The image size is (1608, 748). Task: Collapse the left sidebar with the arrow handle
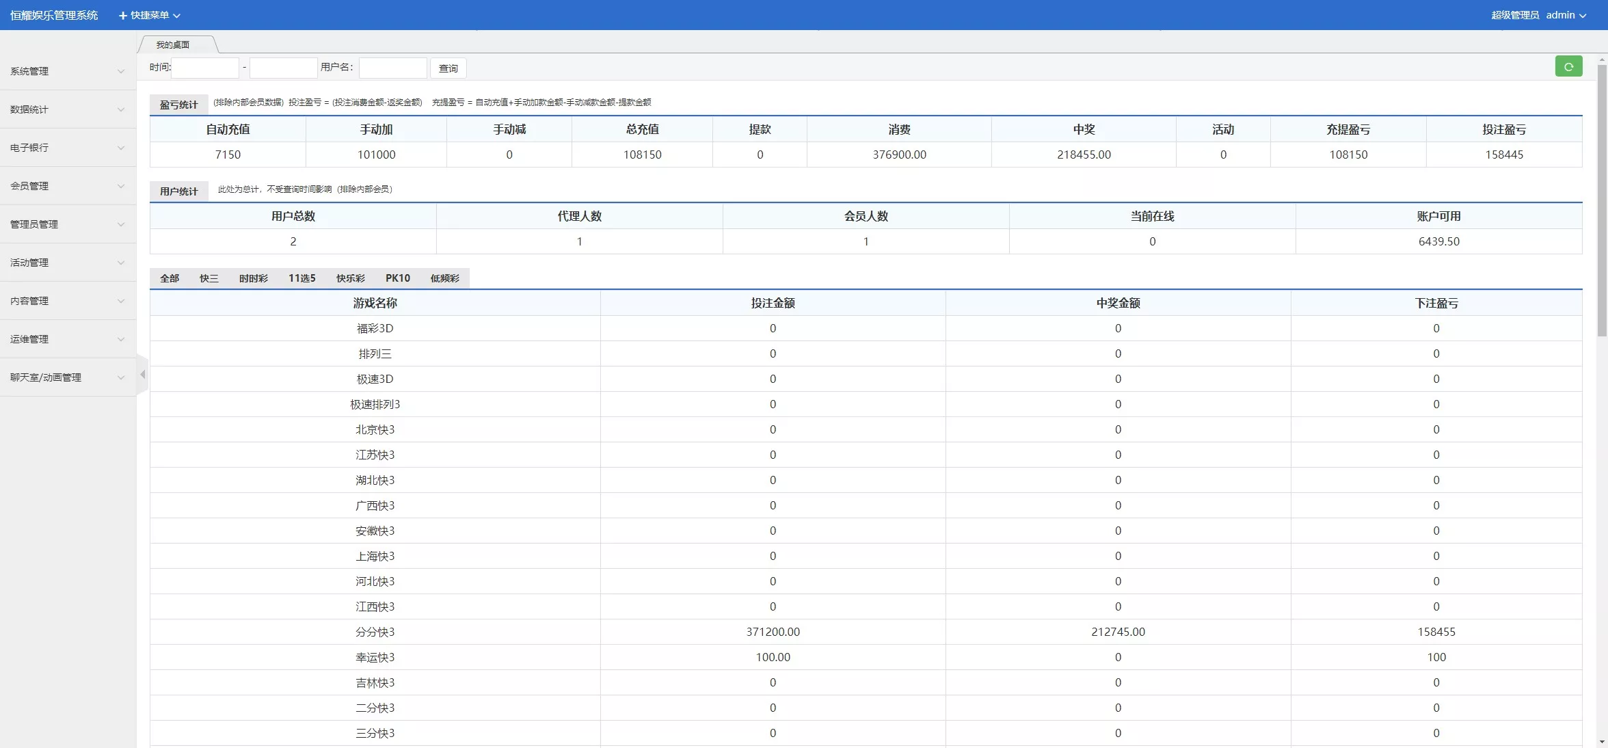coord(142,374)
